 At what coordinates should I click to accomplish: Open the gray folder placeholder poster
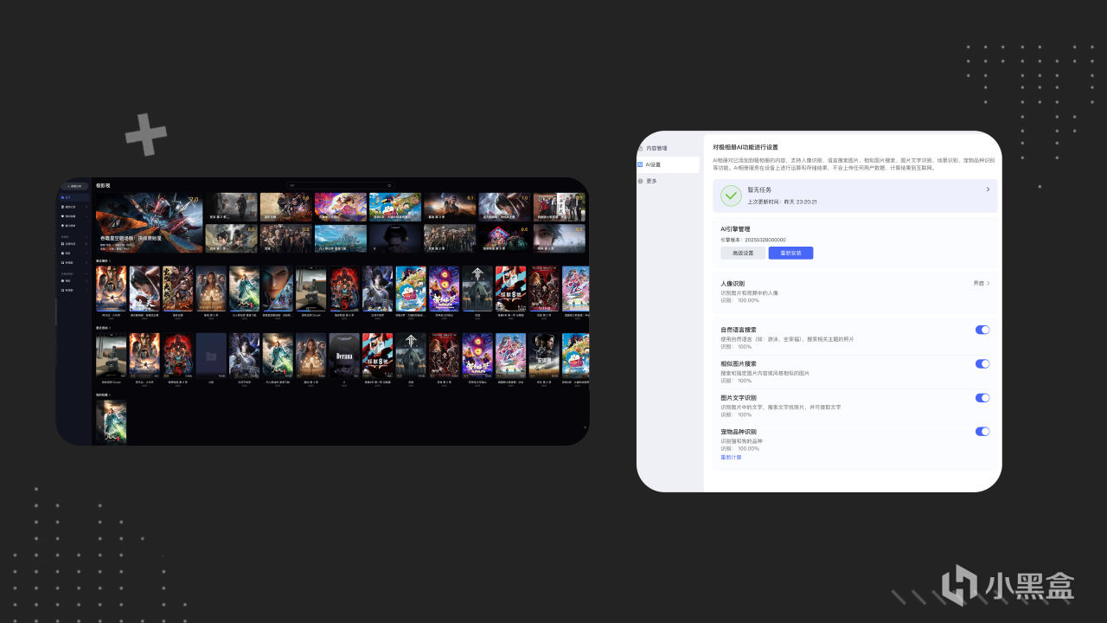tap(211, 354)
